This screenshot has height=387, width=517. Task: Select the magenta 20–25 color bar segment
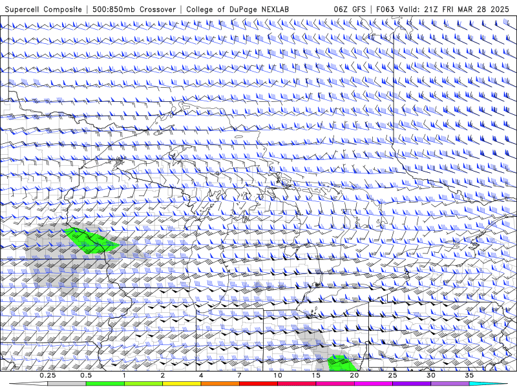(374, 384)
